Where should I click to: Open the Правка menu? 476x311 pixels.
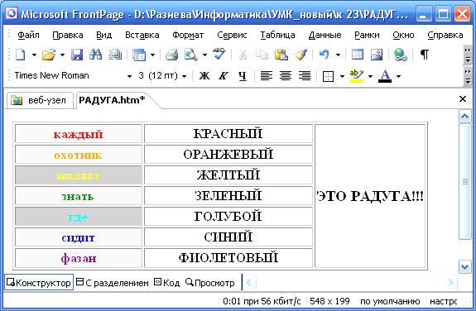coord(68,35)
